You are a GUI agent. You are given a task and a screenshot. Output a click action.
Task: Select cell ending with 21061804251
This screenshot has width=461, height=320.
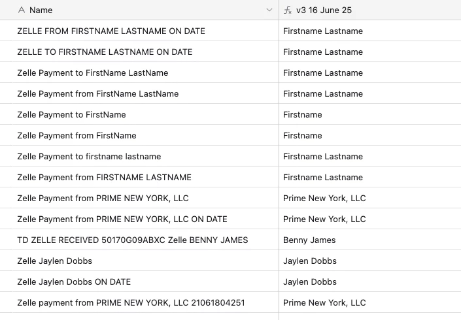(x=146, y=302)
